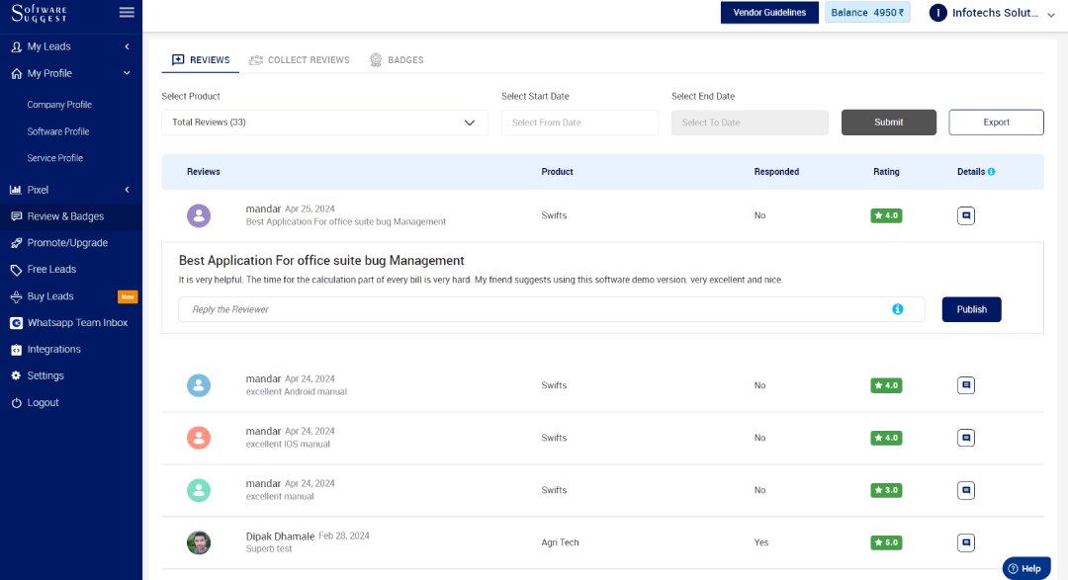Click details icon for excellent IOS manual review

tap(966, 438)
